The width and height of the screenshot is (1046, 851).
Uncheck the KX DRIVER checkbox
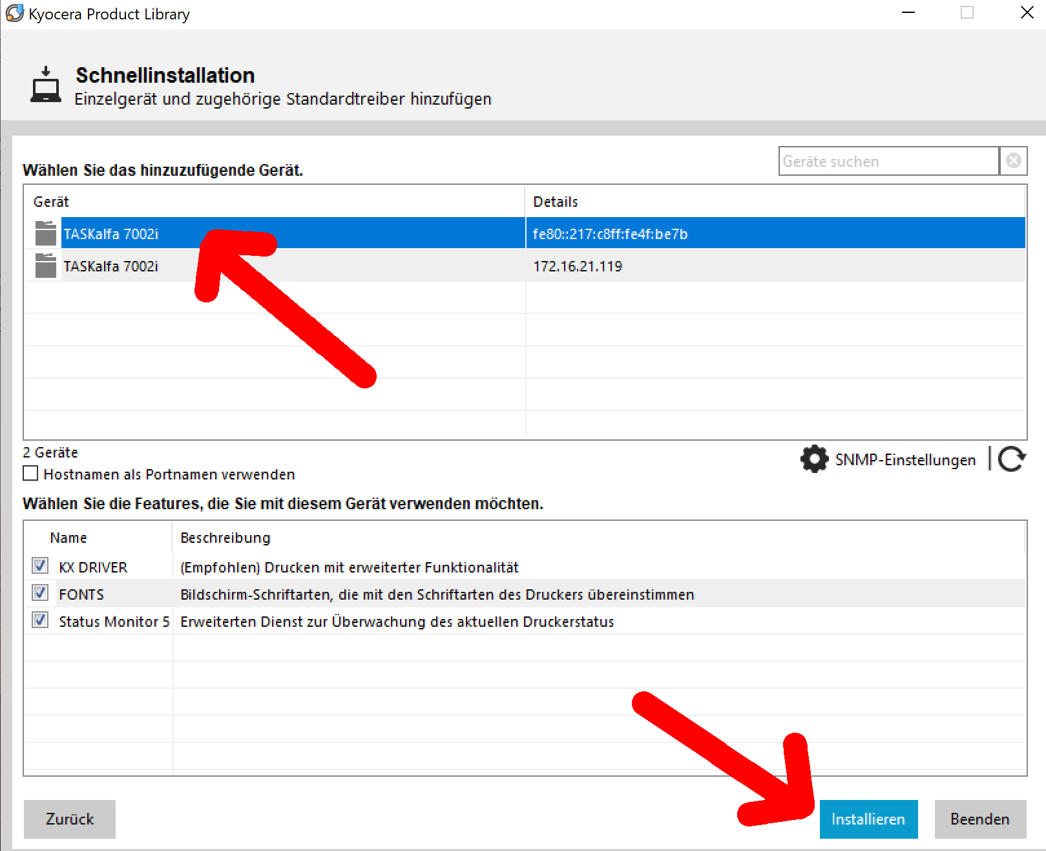coord(40,567)
